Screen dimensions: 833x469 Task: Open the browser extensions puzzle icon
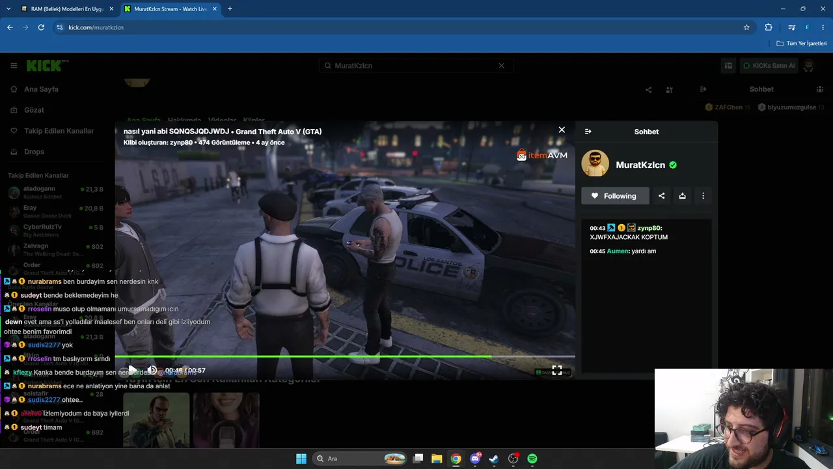[x=769, y=27]
